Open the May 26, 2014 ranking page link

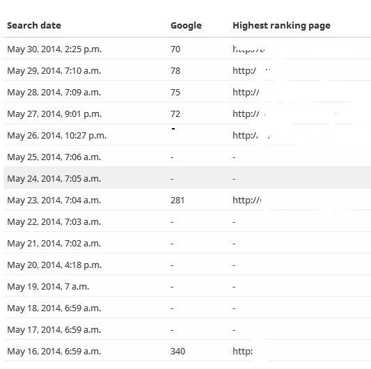(251, 135)
